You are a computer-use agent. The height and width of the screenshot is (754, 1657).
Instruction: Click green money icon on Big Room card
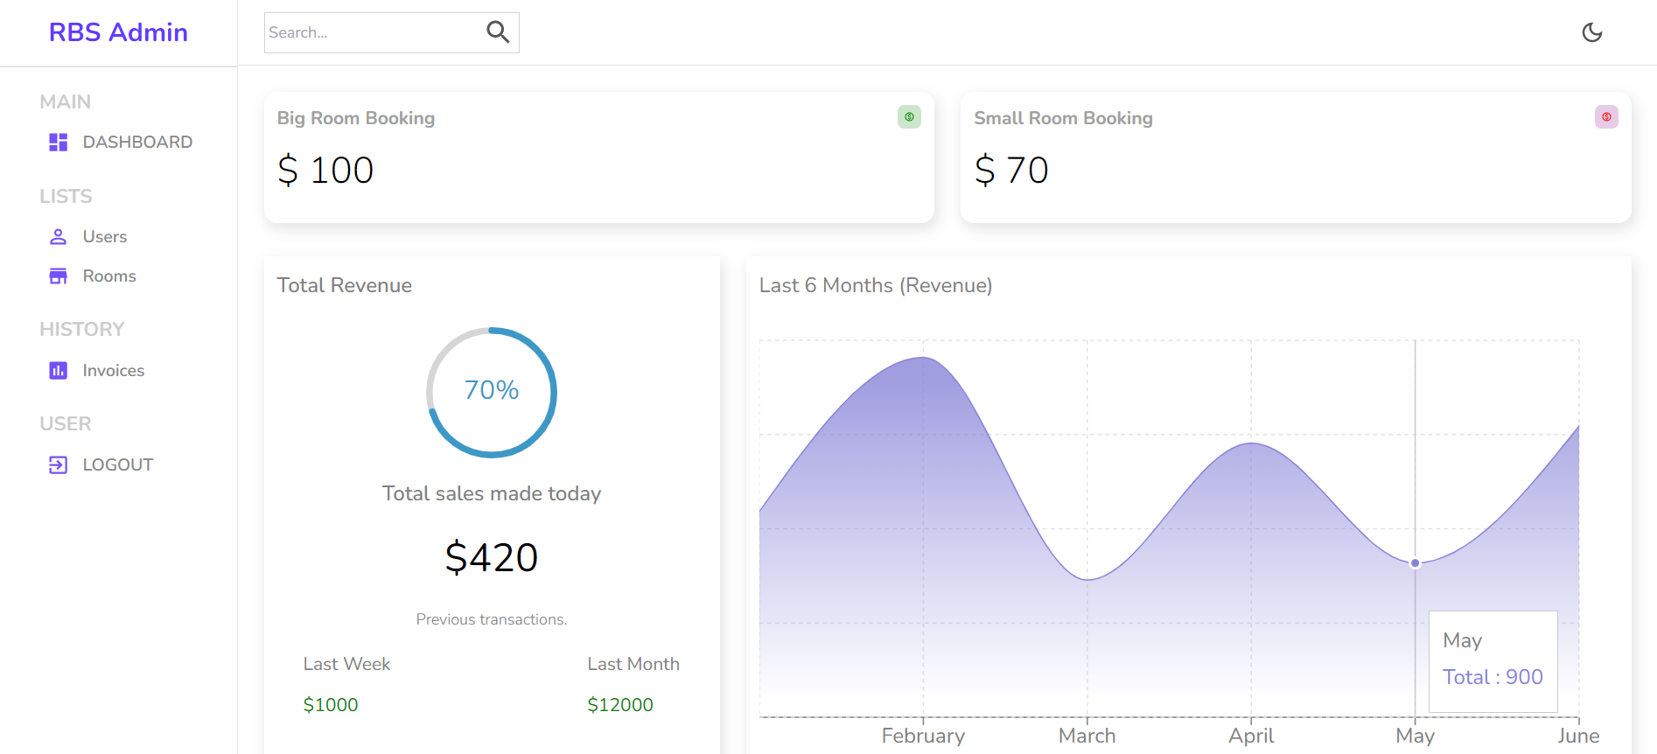[x=909, y=117]
